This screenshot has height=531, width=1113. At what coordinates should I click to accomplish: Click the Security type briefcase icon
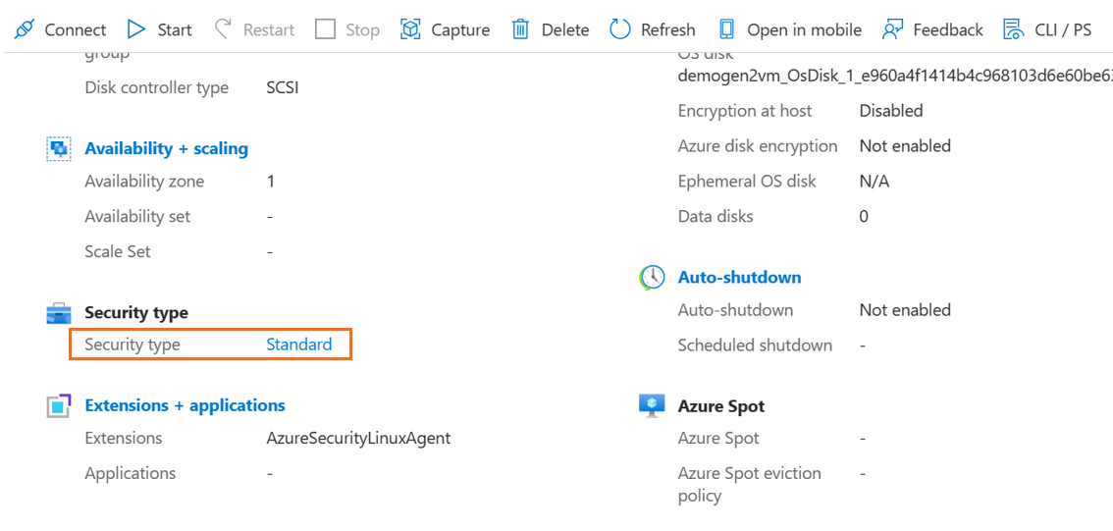(x=59, y=314)
